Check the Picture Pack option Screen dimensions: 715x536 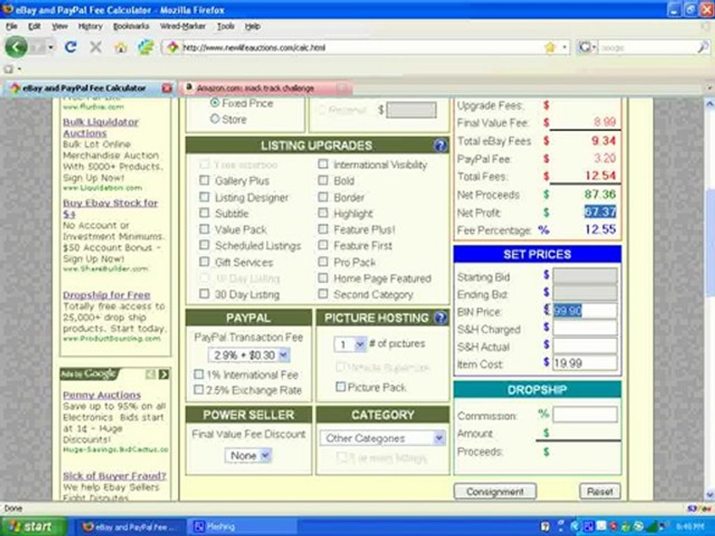click(x=340, y=387)
